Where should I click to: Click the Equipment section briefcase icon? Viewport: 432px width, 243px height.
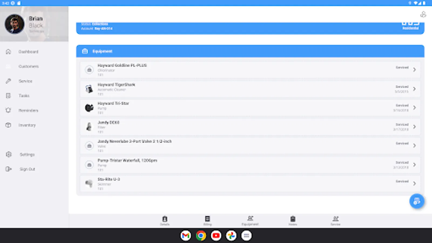85,51
